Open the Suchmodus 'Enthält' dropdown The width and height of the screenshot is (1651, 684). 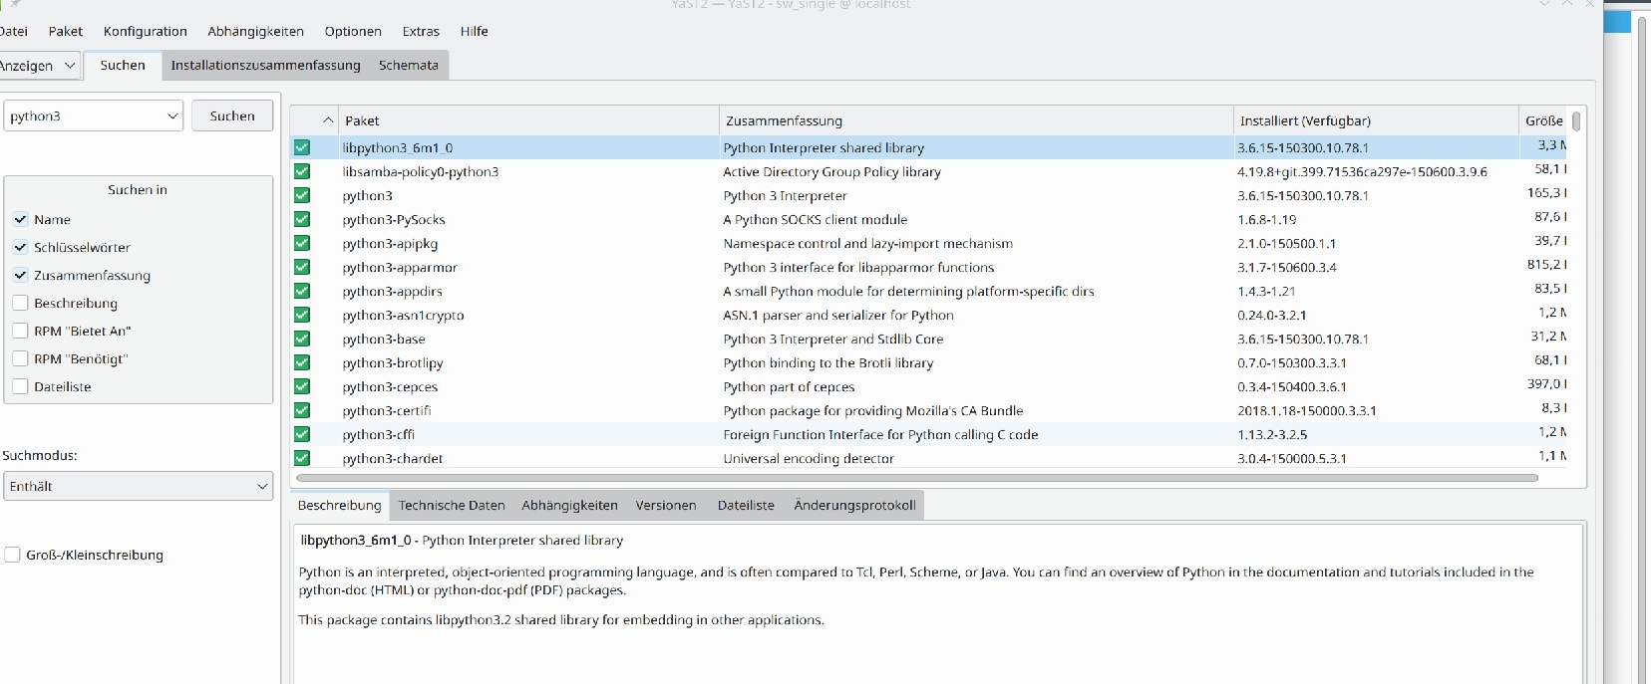click(x=138, y=486)
